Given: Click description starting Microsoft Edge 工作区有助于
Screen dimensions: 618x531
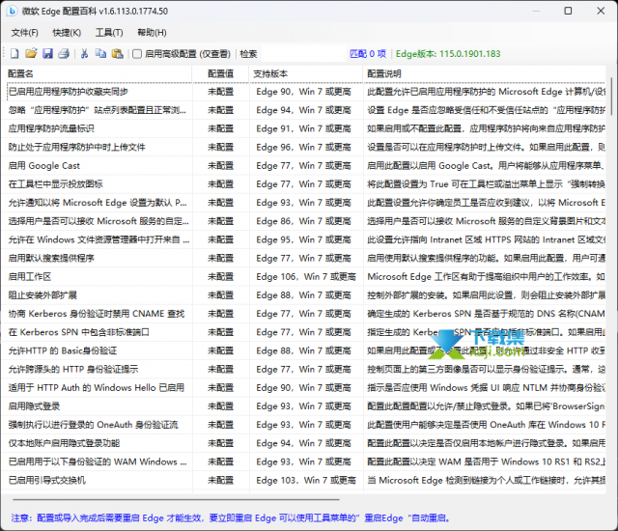Looking at the screenshot, I should coord(486,277).
